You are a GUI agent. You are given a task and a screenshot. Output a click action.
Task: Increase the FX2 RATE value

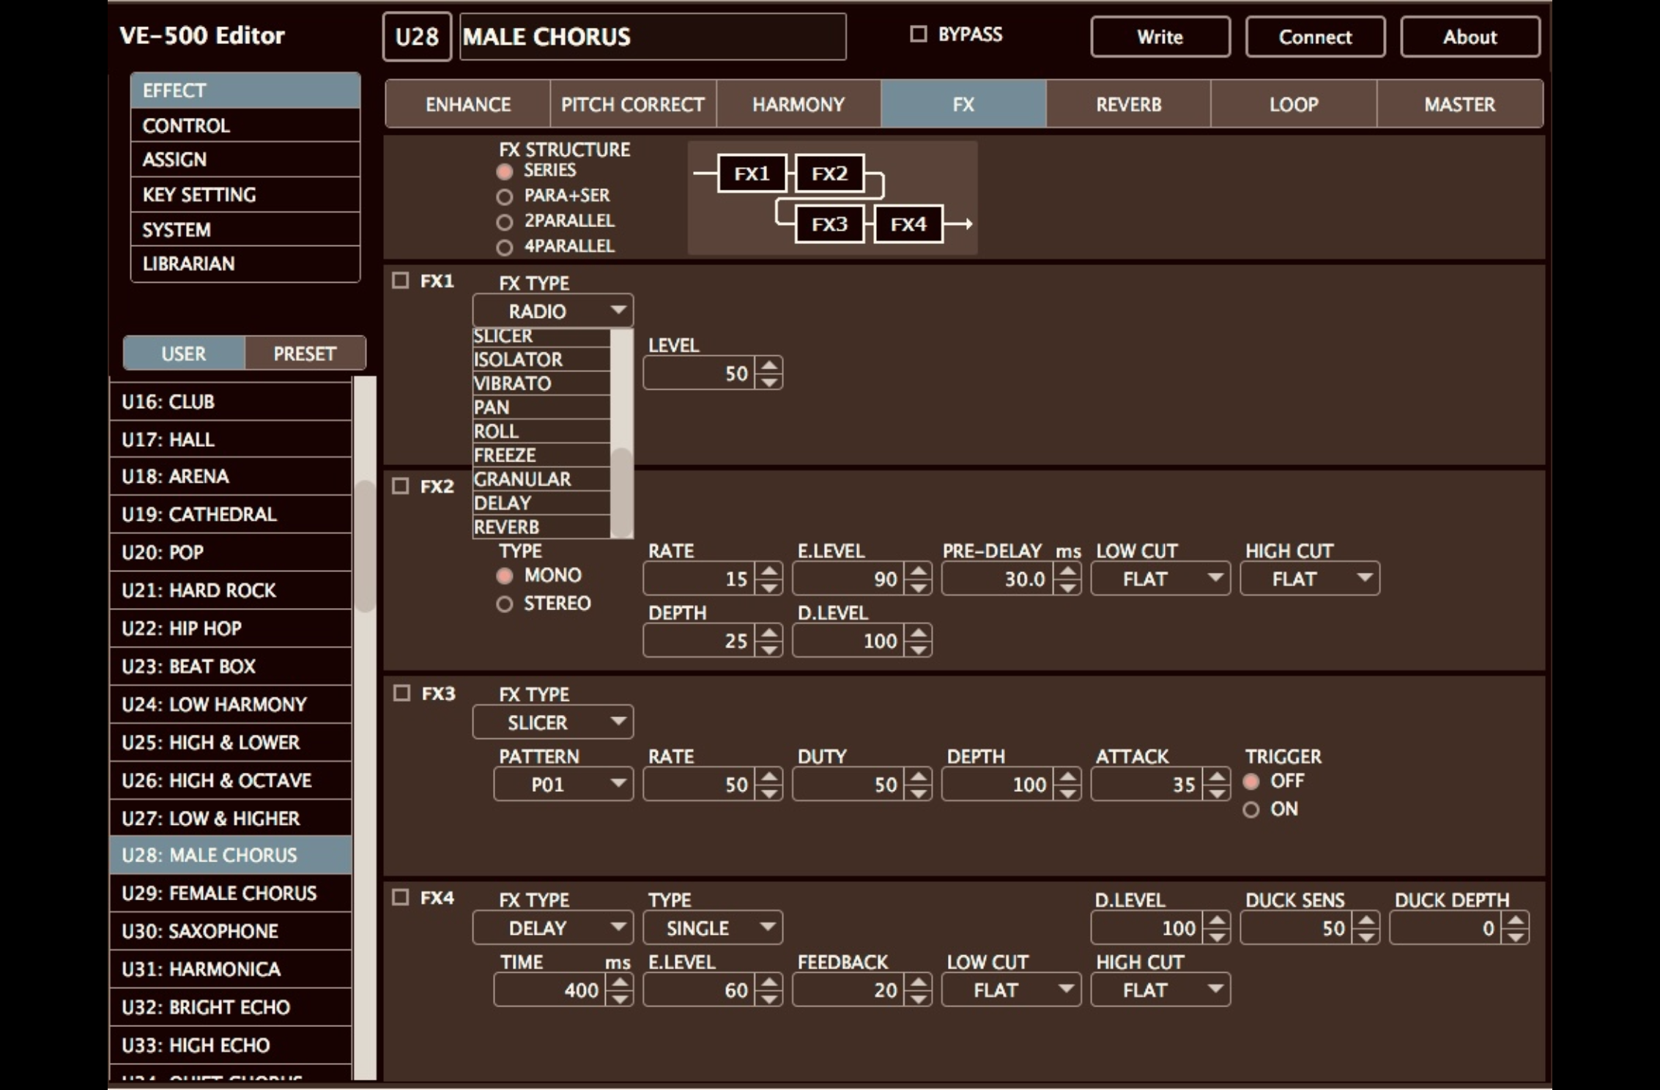click(x=769, y=571)
